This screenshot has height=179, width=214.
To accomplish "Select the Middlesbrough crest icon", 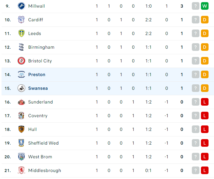I will click(x=21, y=170).
